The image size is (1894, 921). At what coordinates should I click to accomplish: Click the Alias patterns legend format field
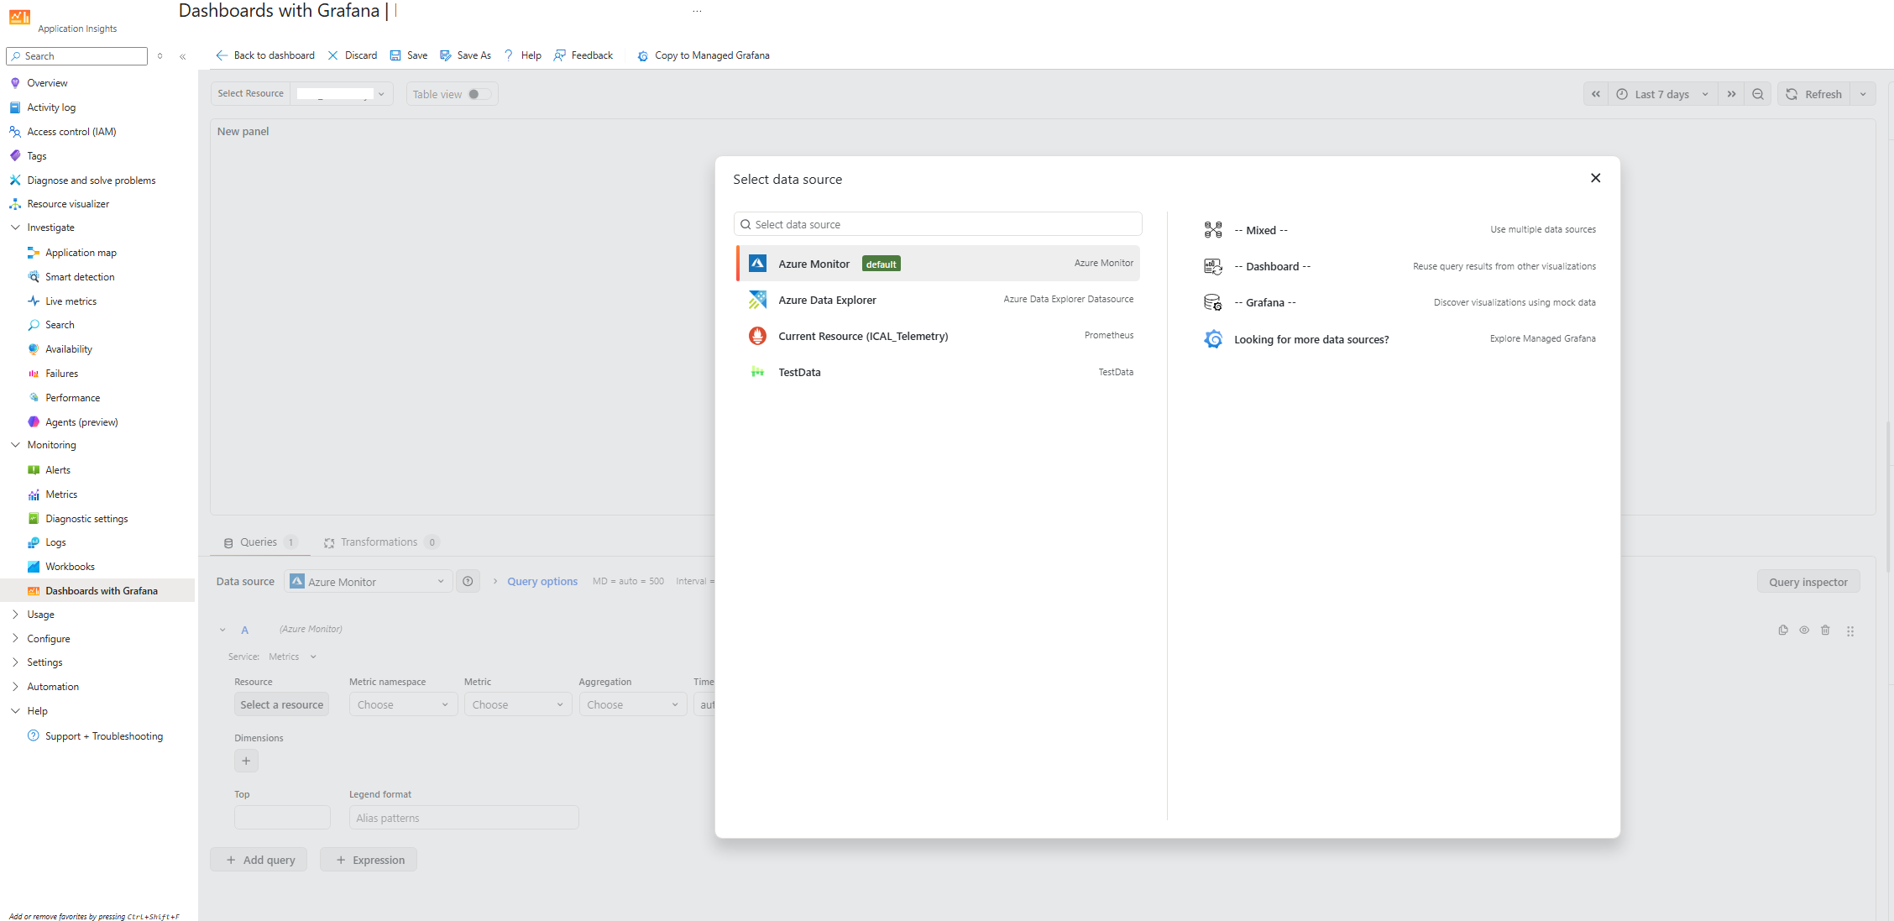click(x=464, y=818)
